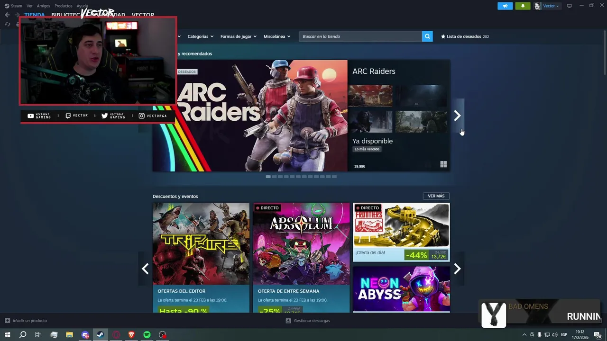Click the microphone icon in system tray
Screen dimensions: 607x341
[x=539, y=335]
